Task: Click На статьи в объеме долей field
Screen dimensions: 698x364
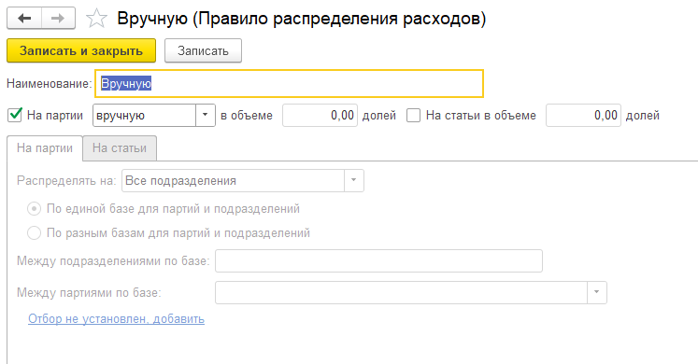Action: point(584,116)
